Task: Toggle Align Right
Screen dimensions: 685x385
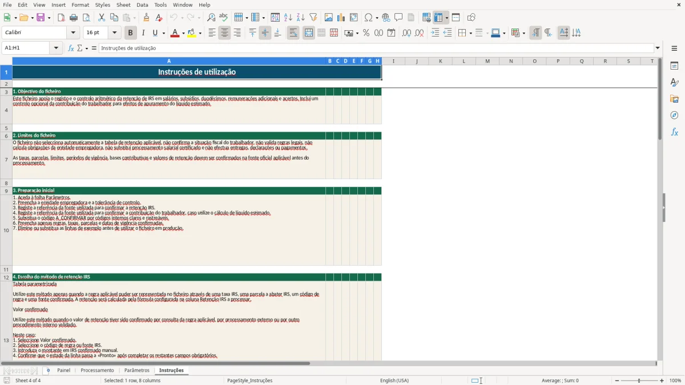Action: (237, 33)
